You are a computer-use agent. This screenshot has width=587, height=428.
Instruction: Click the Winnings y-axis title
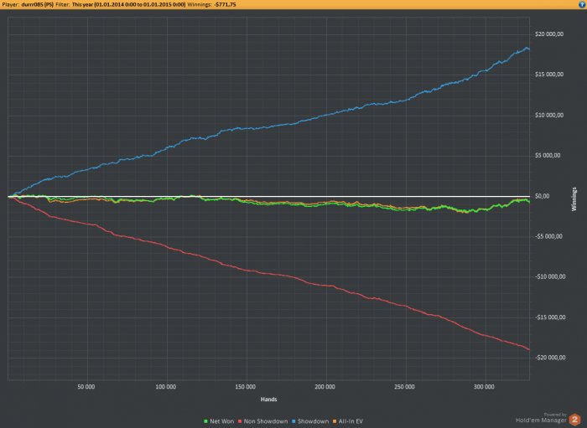tap(574, 199)
